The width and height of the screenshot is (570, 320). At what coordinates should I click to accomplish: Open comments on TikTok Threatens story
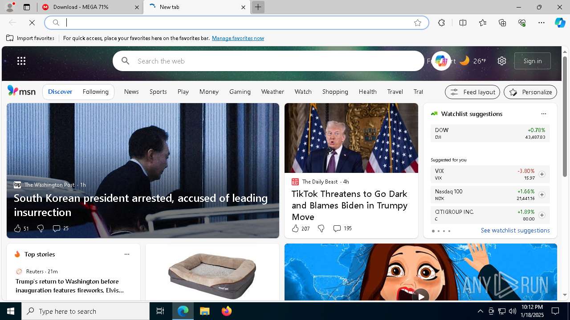(x=342, y=228)
